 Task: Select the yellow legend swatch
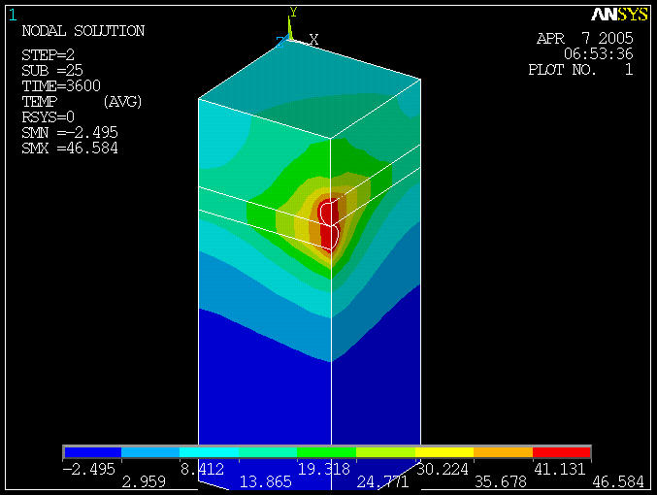click(444, 452)
